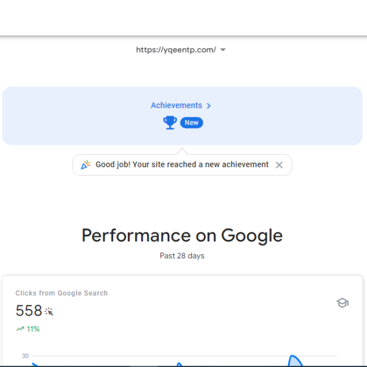Click the party popper celebration icon

click(86, 165)
